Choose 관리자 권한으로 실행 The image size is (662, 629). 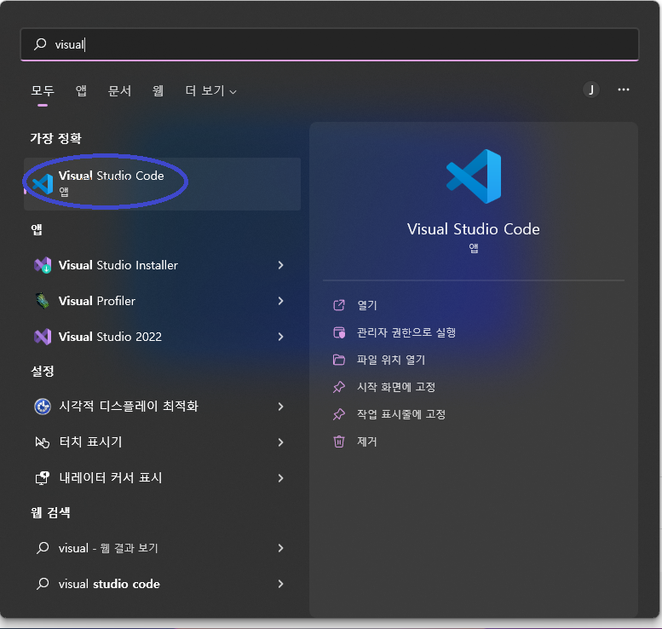tap(406, 332)
